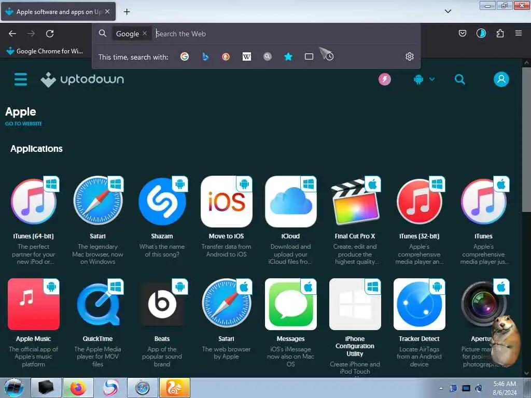Search with Bing one-off engine icon
The image size is (531, 398).
pyautogui.click(x=205, y=56)
